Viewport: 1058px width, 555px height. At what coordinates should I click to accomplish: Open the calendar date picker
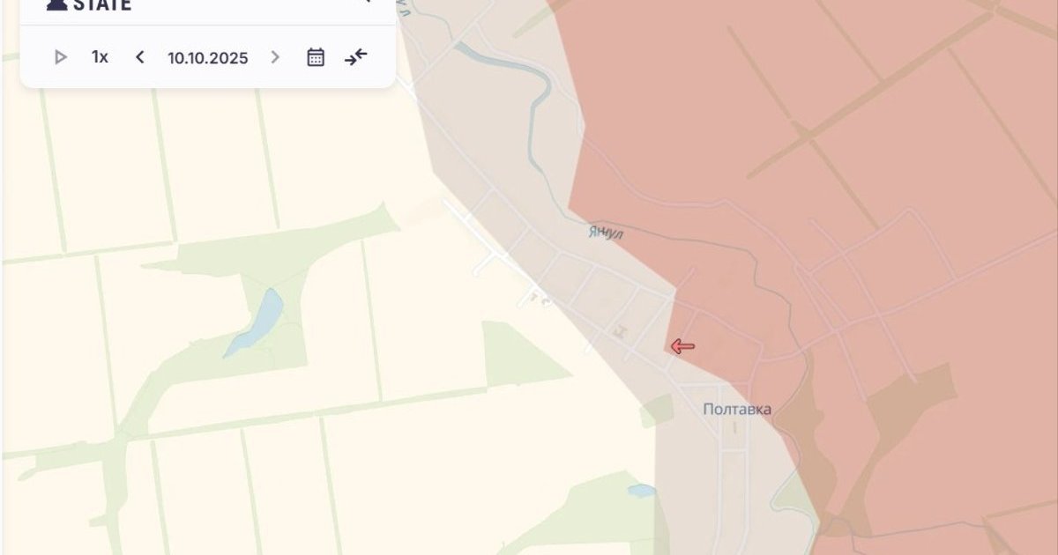coord(316,57)
